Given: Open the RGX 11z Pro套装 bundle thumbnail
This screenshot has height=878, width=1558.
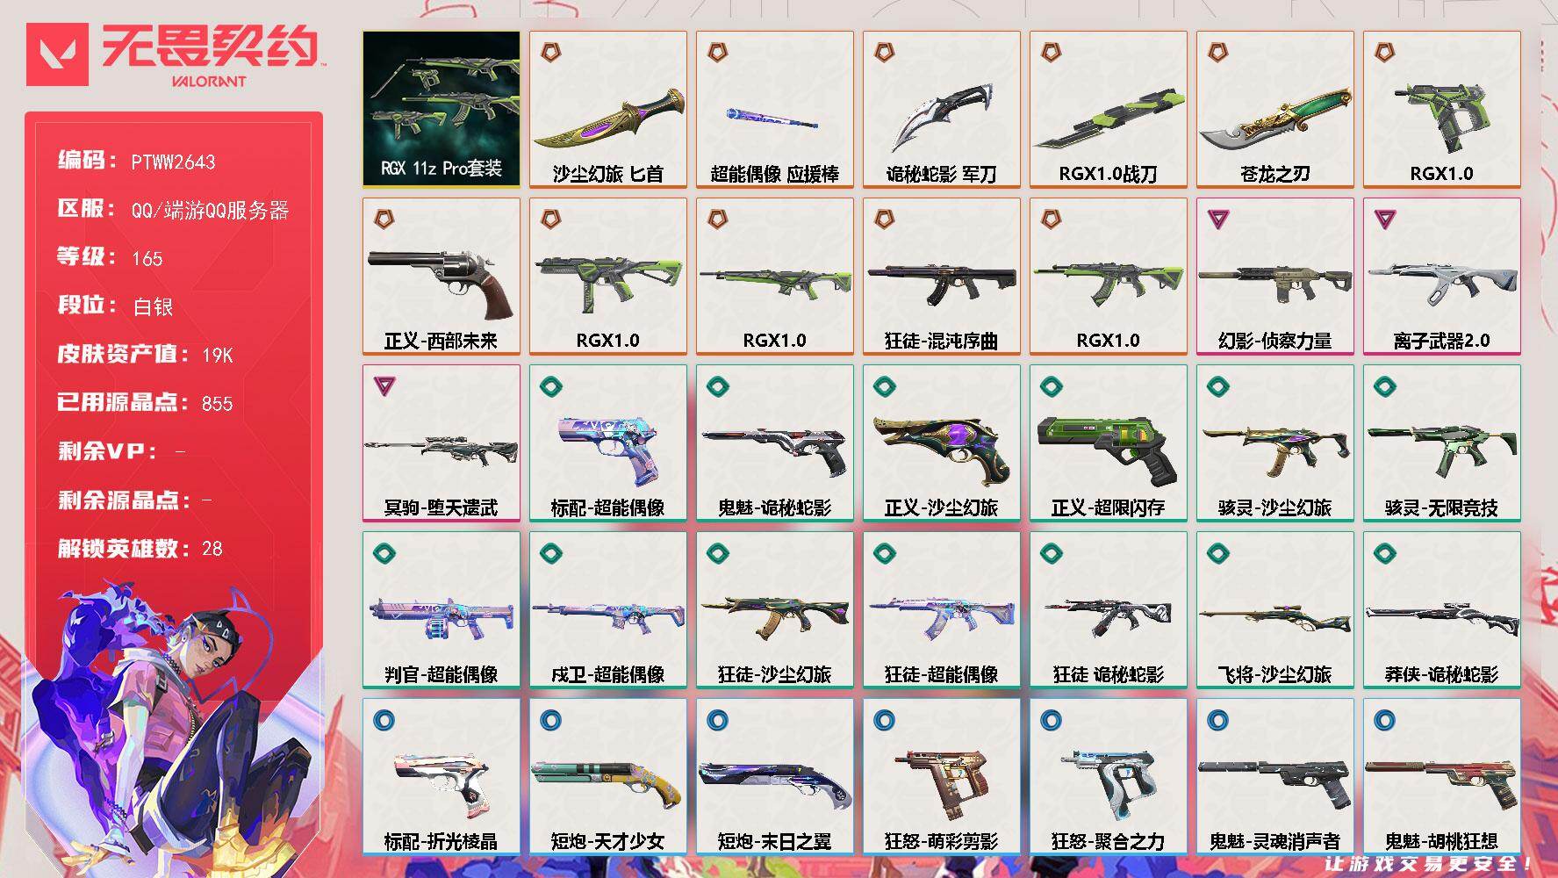Looking at the screenshot, I should (442, 109).
